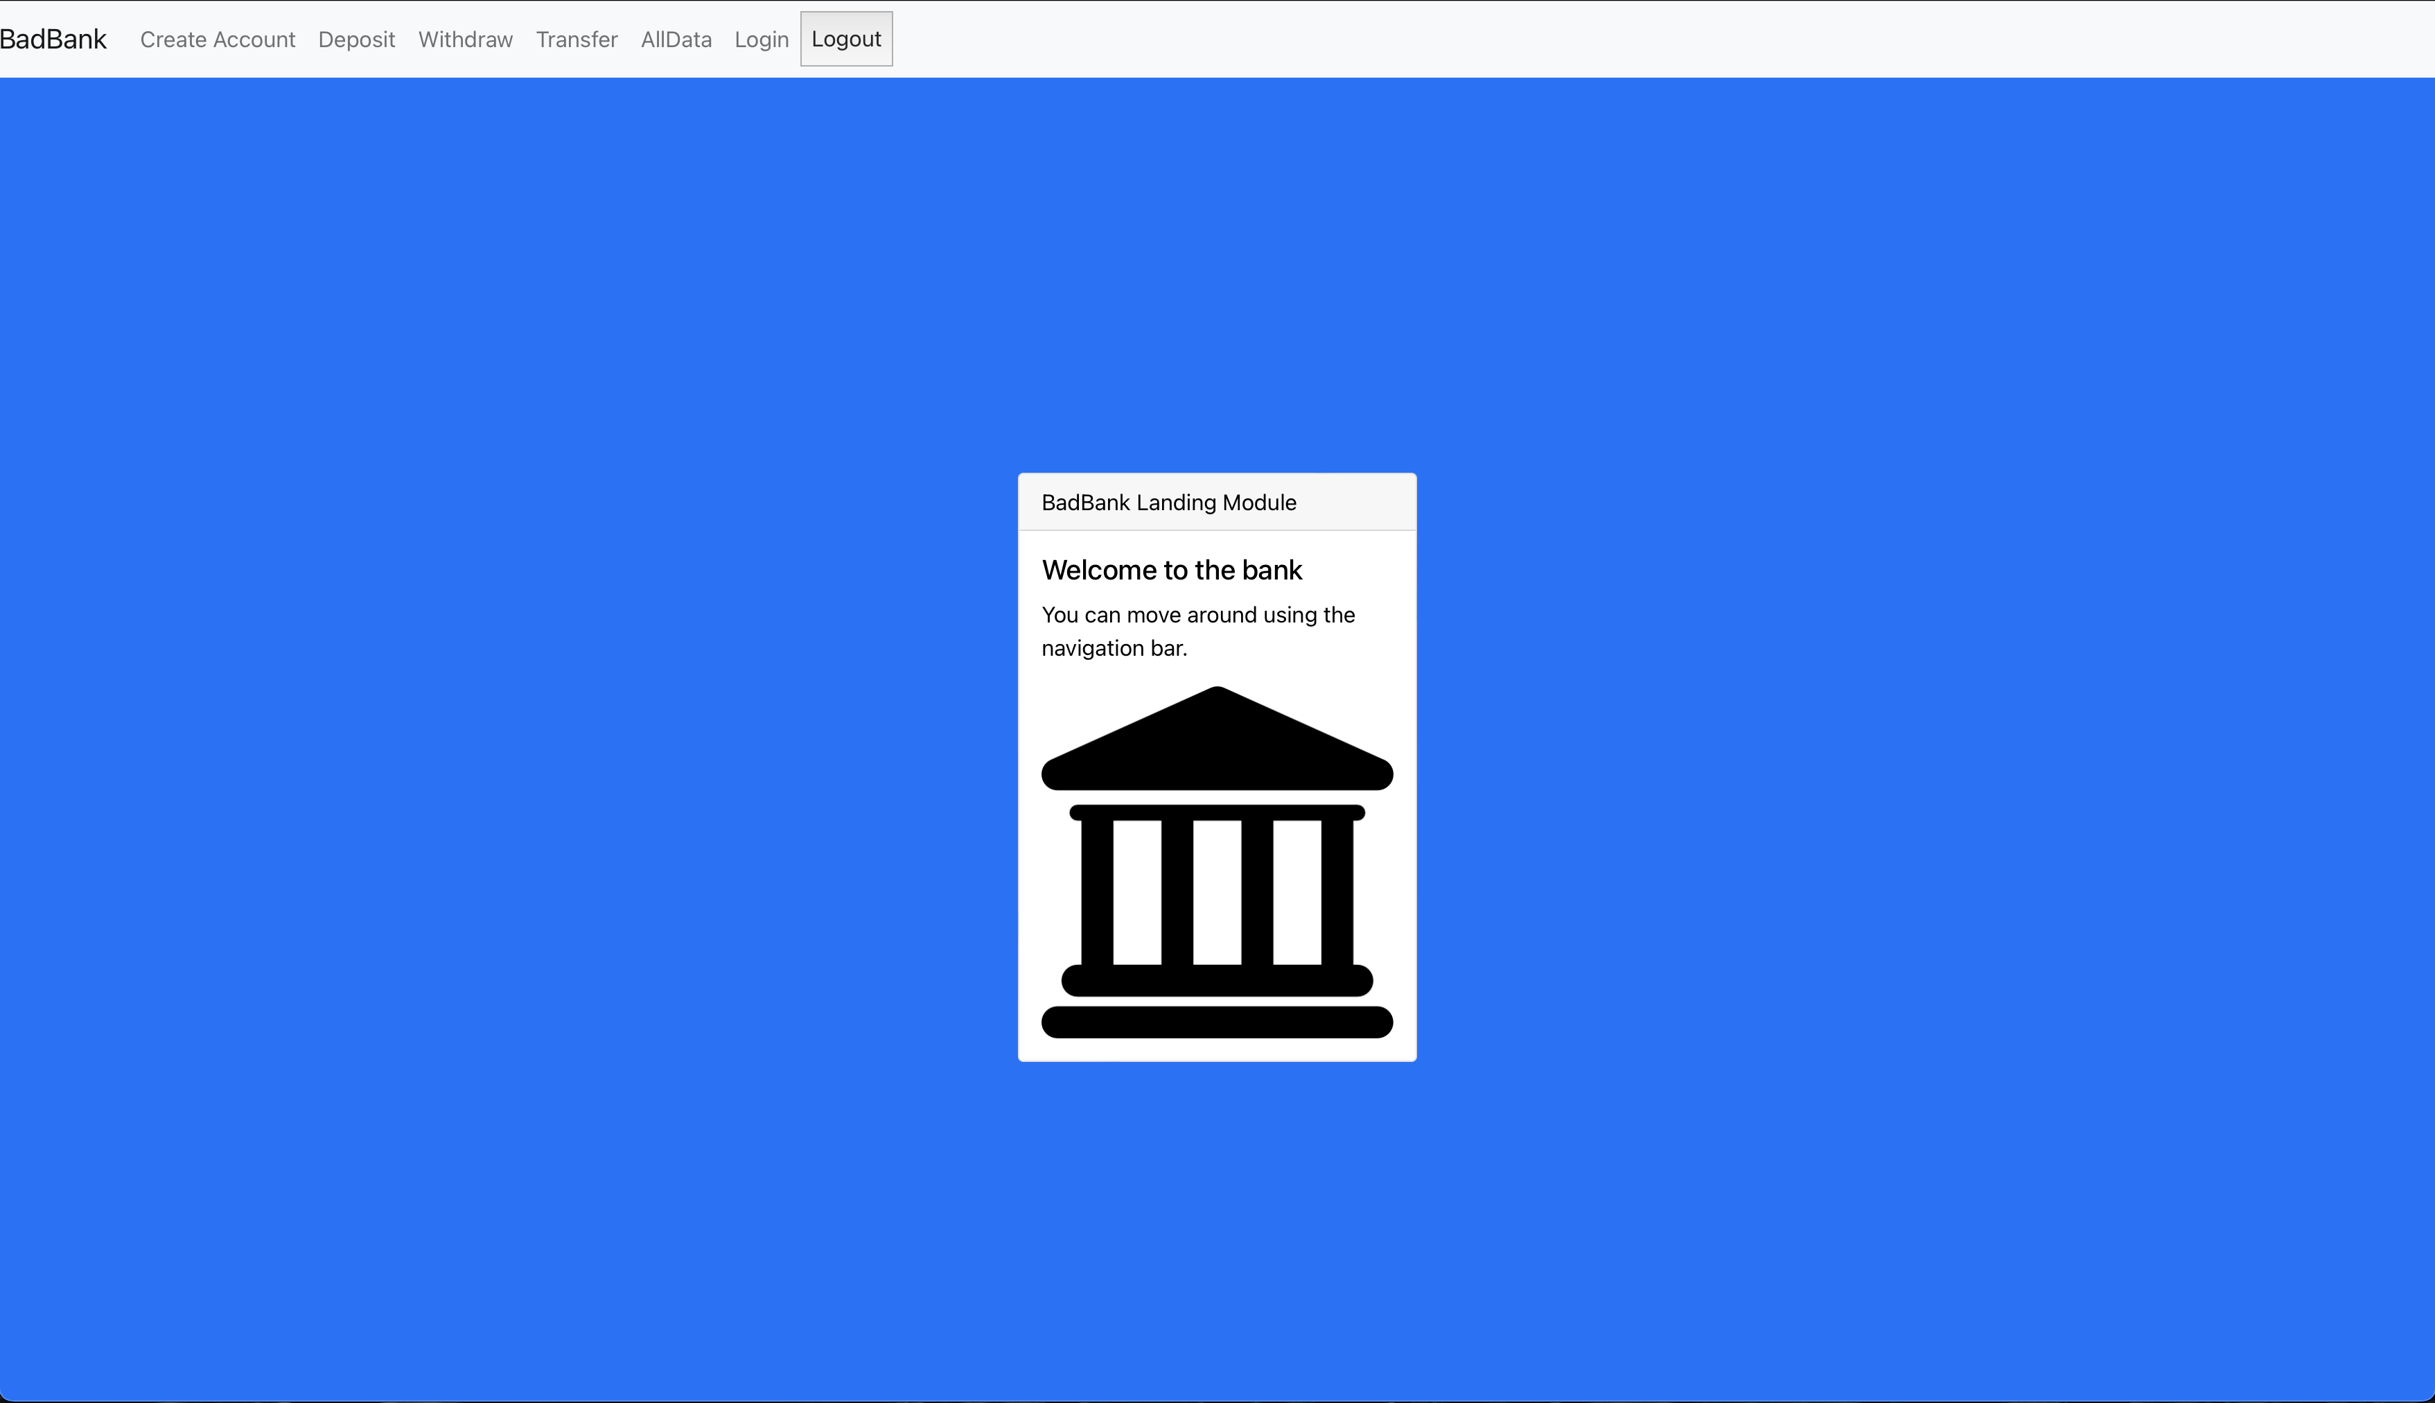Click the navigation bar instructions text

coord(1197,631)
